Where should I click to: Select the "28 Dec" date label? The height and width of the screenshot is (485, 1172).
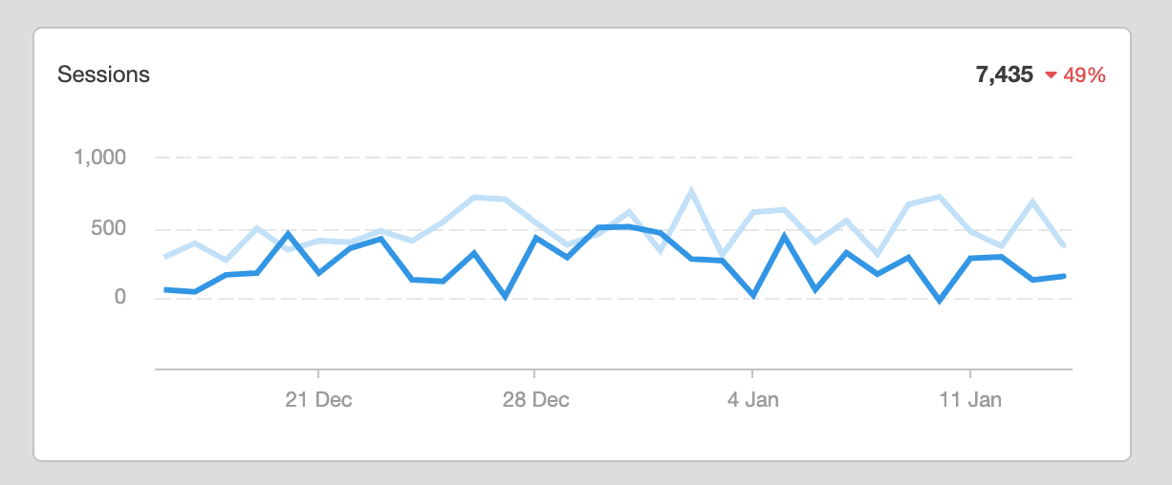click(535, 399)
